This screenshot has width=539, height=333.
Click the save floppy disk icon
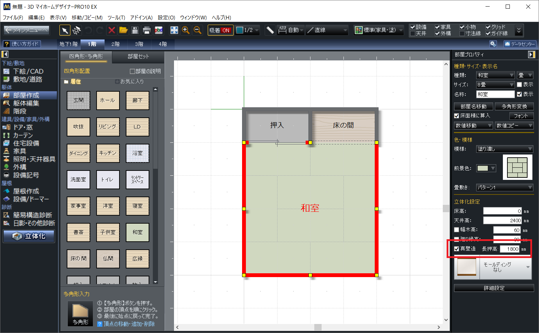tap(135, 31)
